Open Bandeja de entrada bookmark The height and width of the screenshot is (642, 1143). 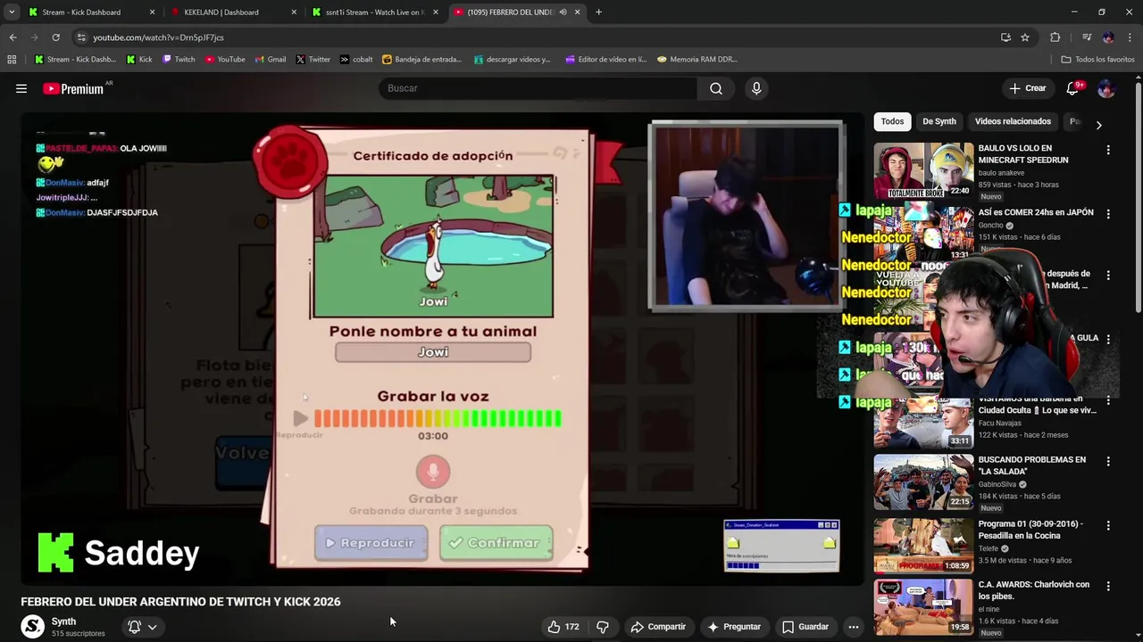click(421, 60)
